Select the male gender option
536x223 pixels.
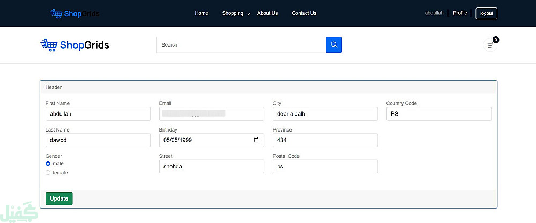[x=48, y=163]
